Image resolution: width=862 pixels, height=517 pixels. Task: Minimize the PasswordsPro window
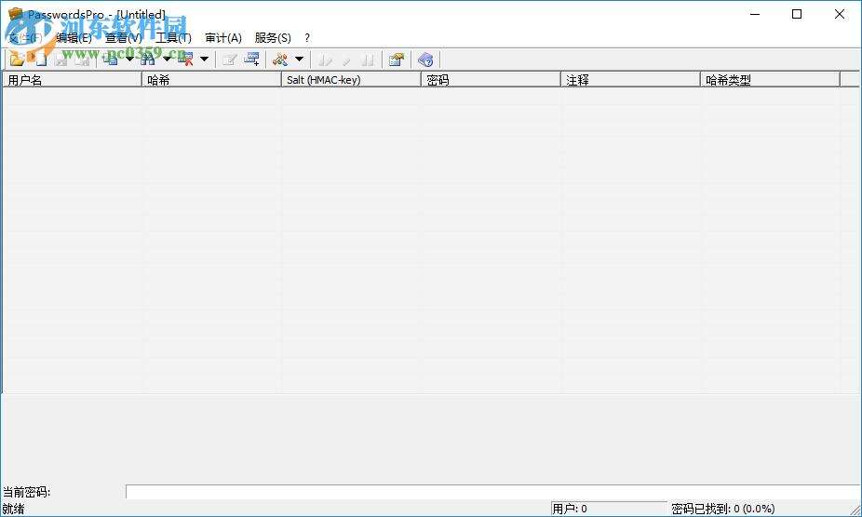[x=755, y=14]
